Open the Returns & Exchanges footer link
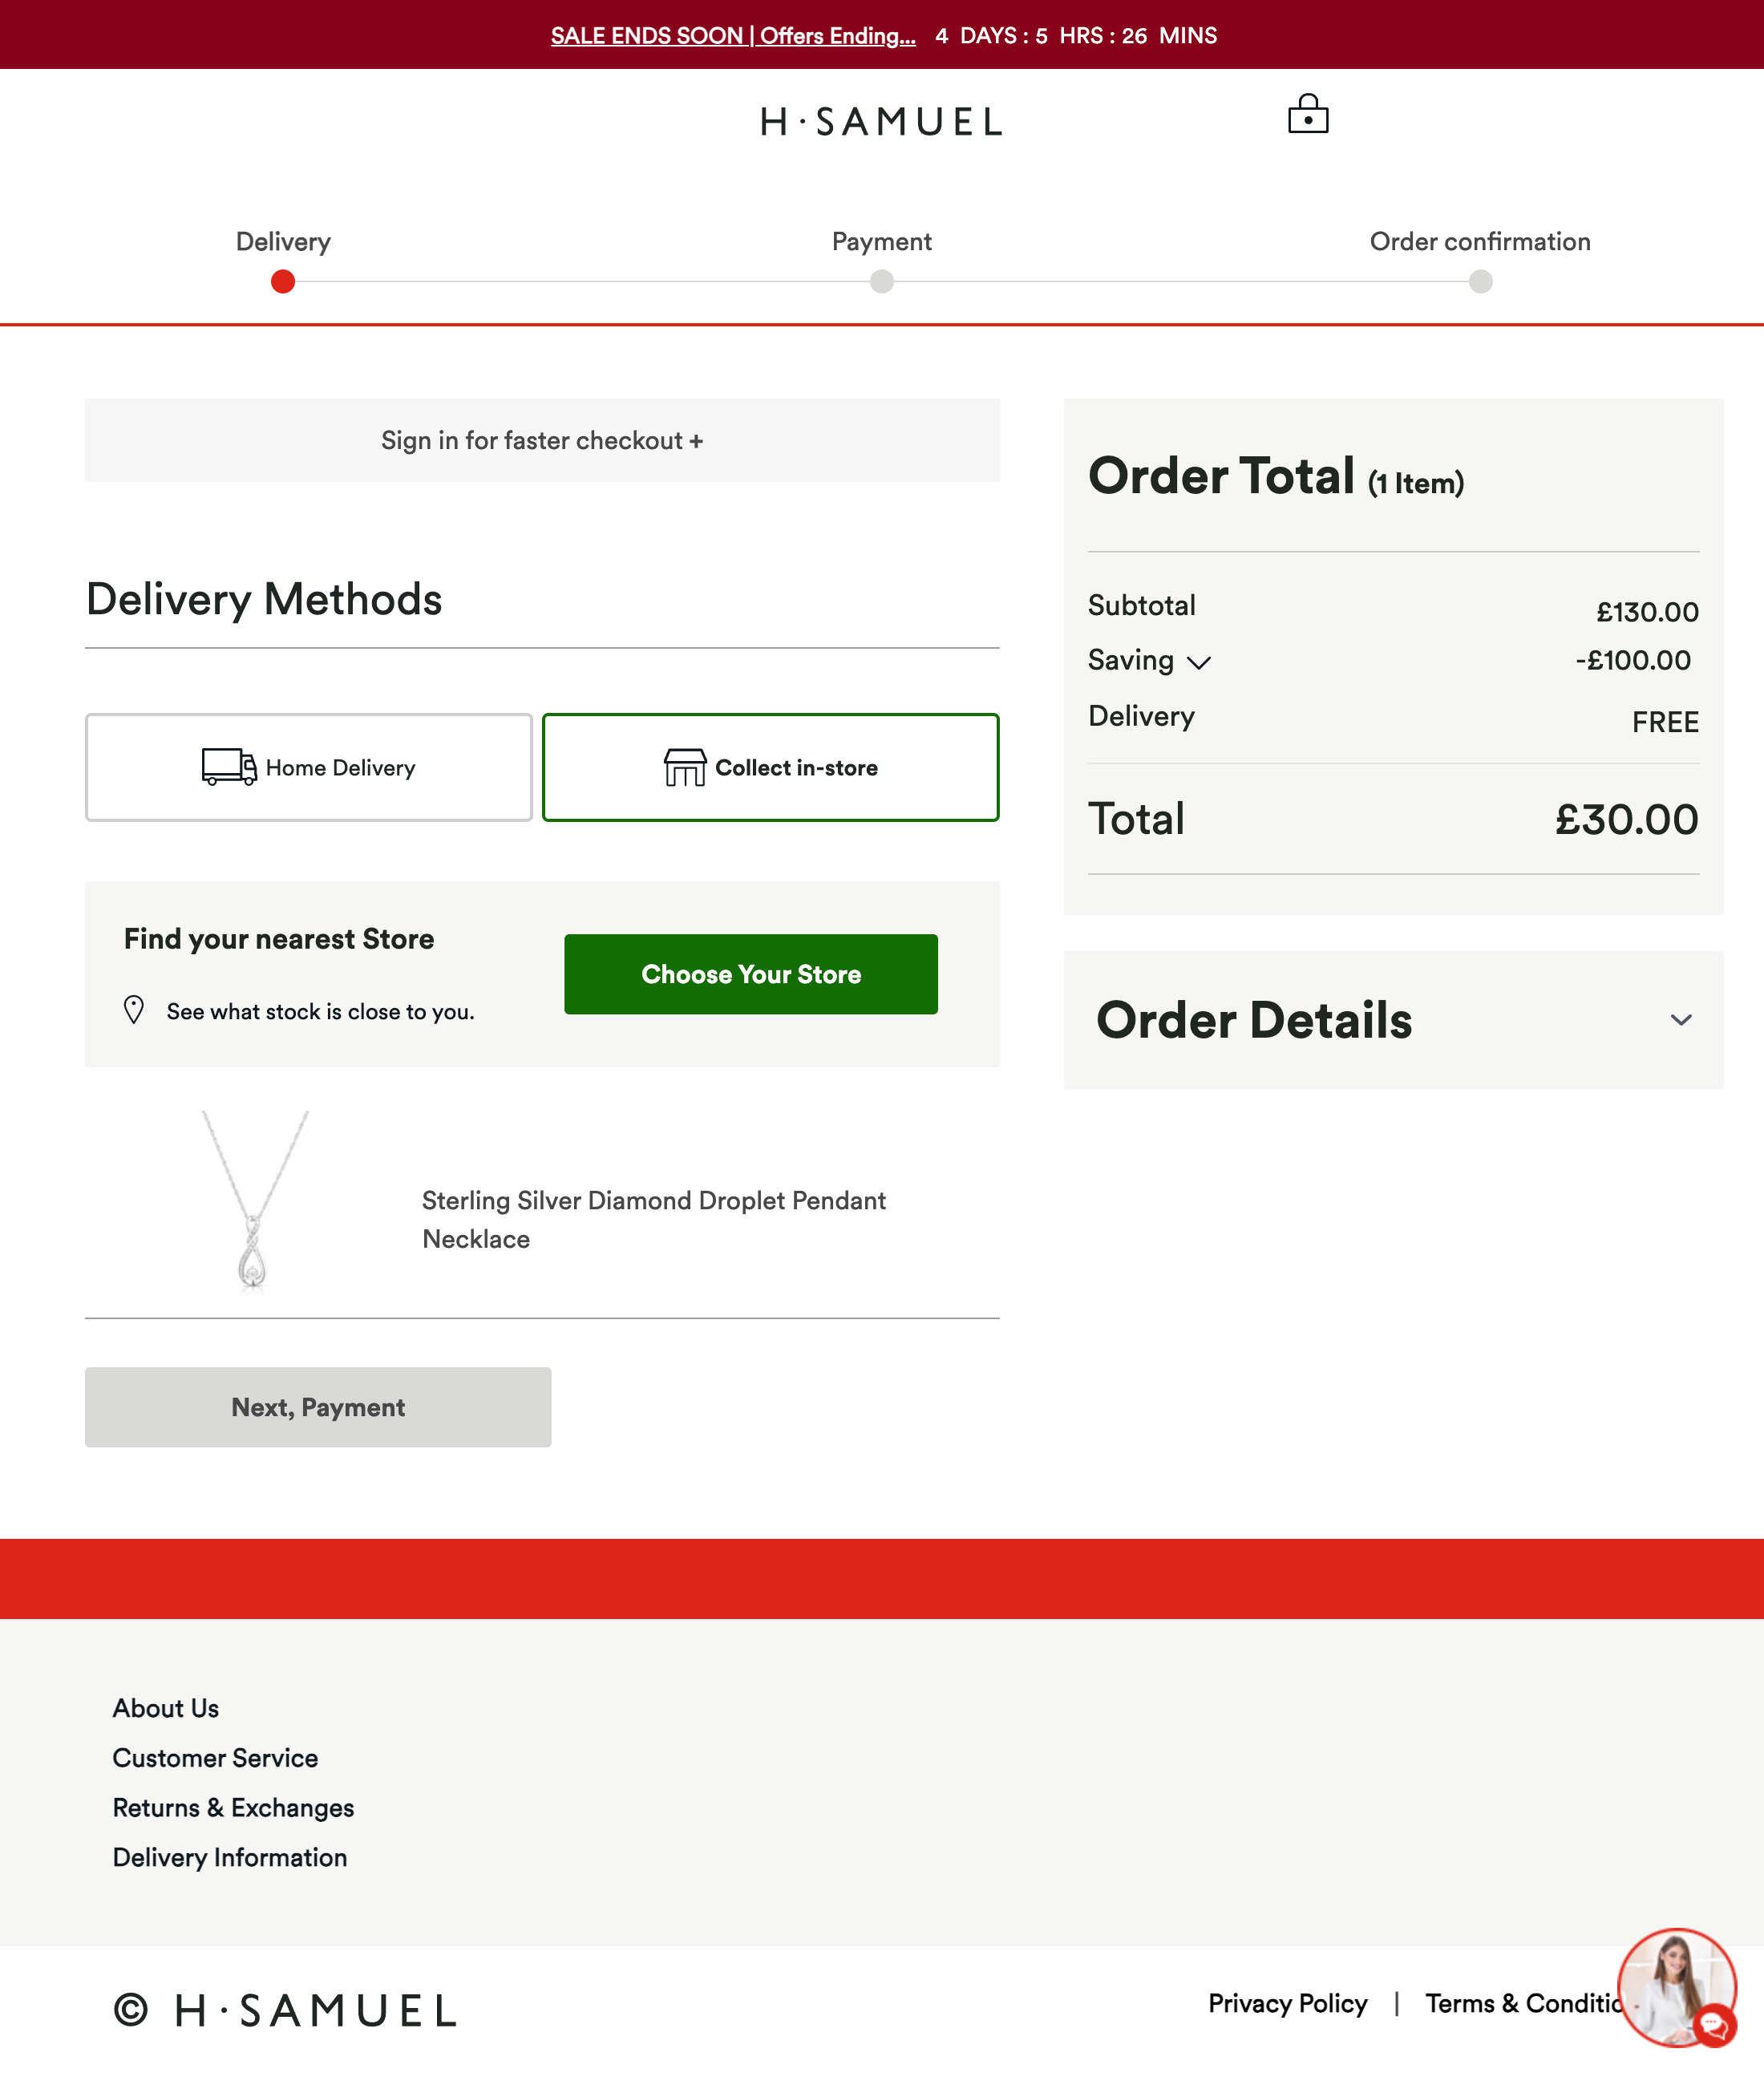This screenshot has width=1764, height=2093. [x=233, y=1808]
